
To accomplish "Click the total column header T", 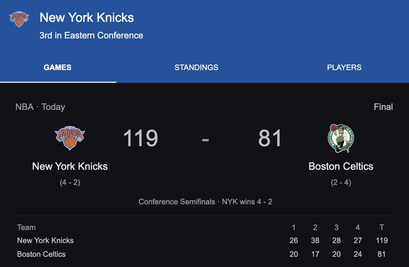I will point(382,227).
